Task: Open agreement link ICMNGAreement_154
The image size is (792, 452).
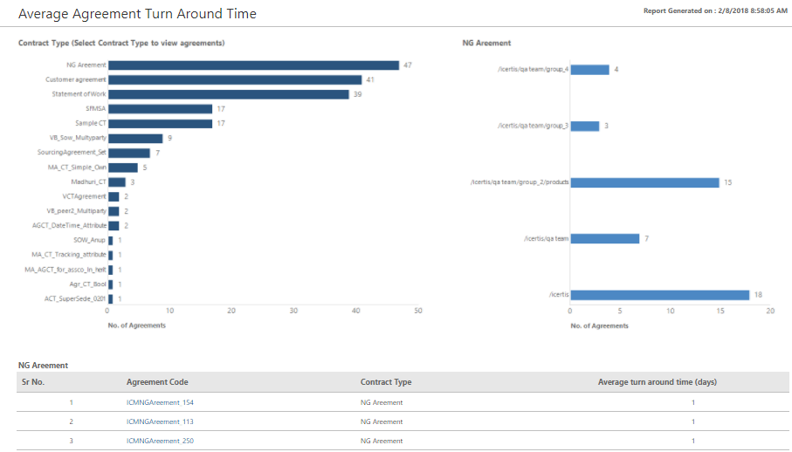Action: click(160, 402)
